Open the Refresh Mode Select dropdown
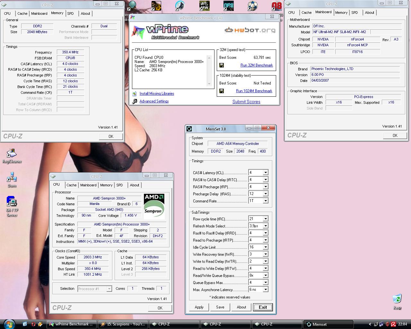411x329 pixels. tap(266, 226)
